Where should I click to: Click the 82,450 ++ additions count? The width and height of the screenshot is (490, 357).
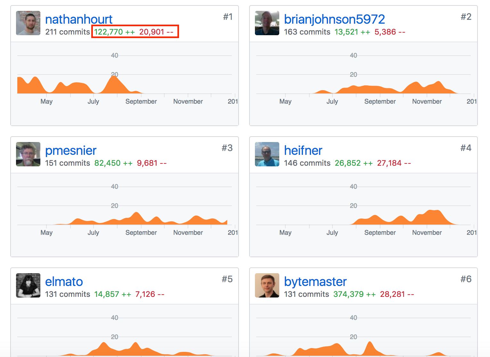[113, 163]
